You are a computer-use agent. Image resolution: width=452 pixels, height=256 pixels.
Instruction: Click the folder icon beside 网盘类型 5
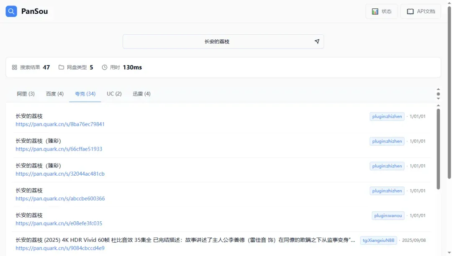coord(61,67)
